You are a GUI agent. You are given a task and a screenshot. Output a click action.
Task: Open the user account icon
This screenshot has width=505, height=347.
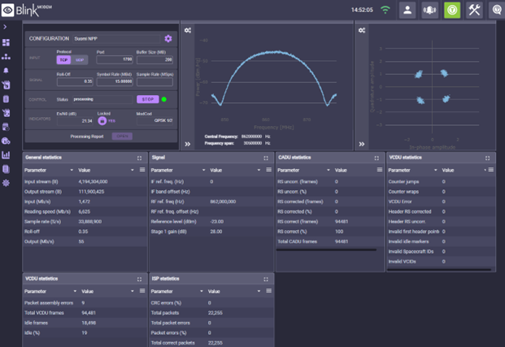pyautogui.click(x=407, y=10)
